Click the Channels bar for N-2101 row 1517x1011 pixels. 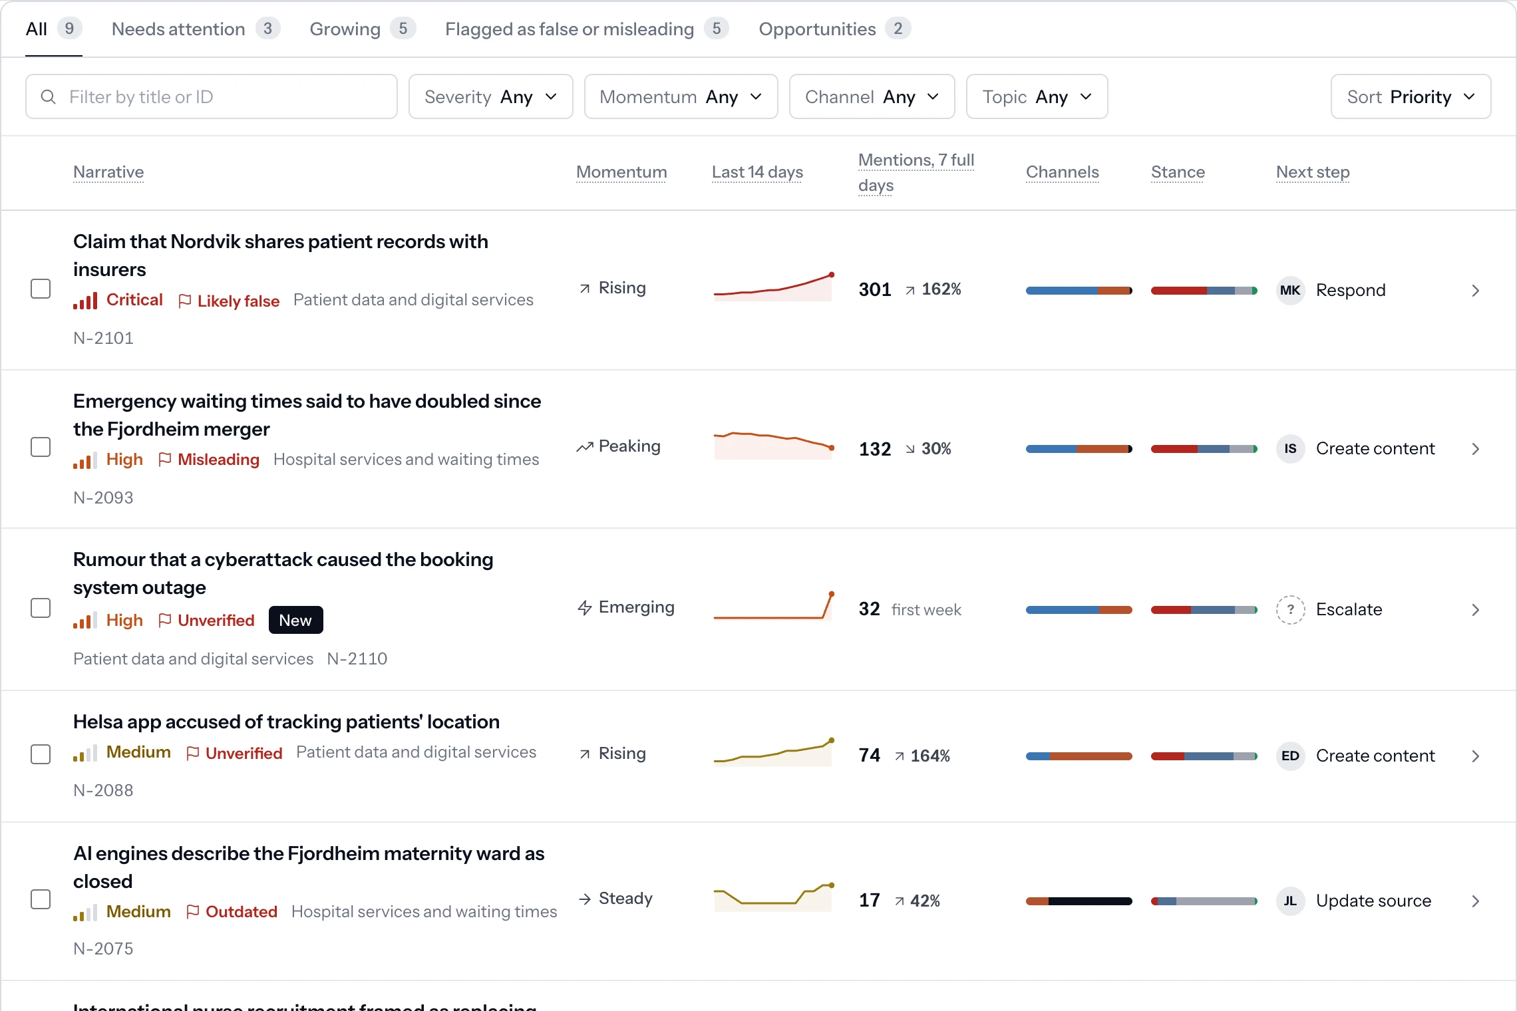[1079, 291]
